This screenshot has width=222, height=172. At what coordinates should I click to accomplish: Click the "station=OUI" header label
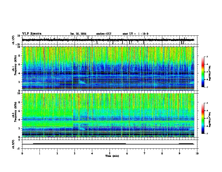pos(104,34)
